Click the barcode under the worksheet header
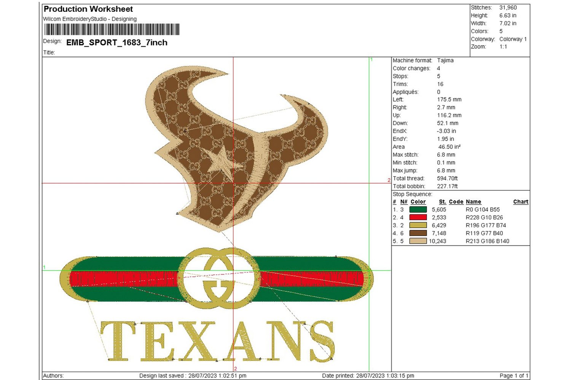571x380 pixels. tap(112, 29)
